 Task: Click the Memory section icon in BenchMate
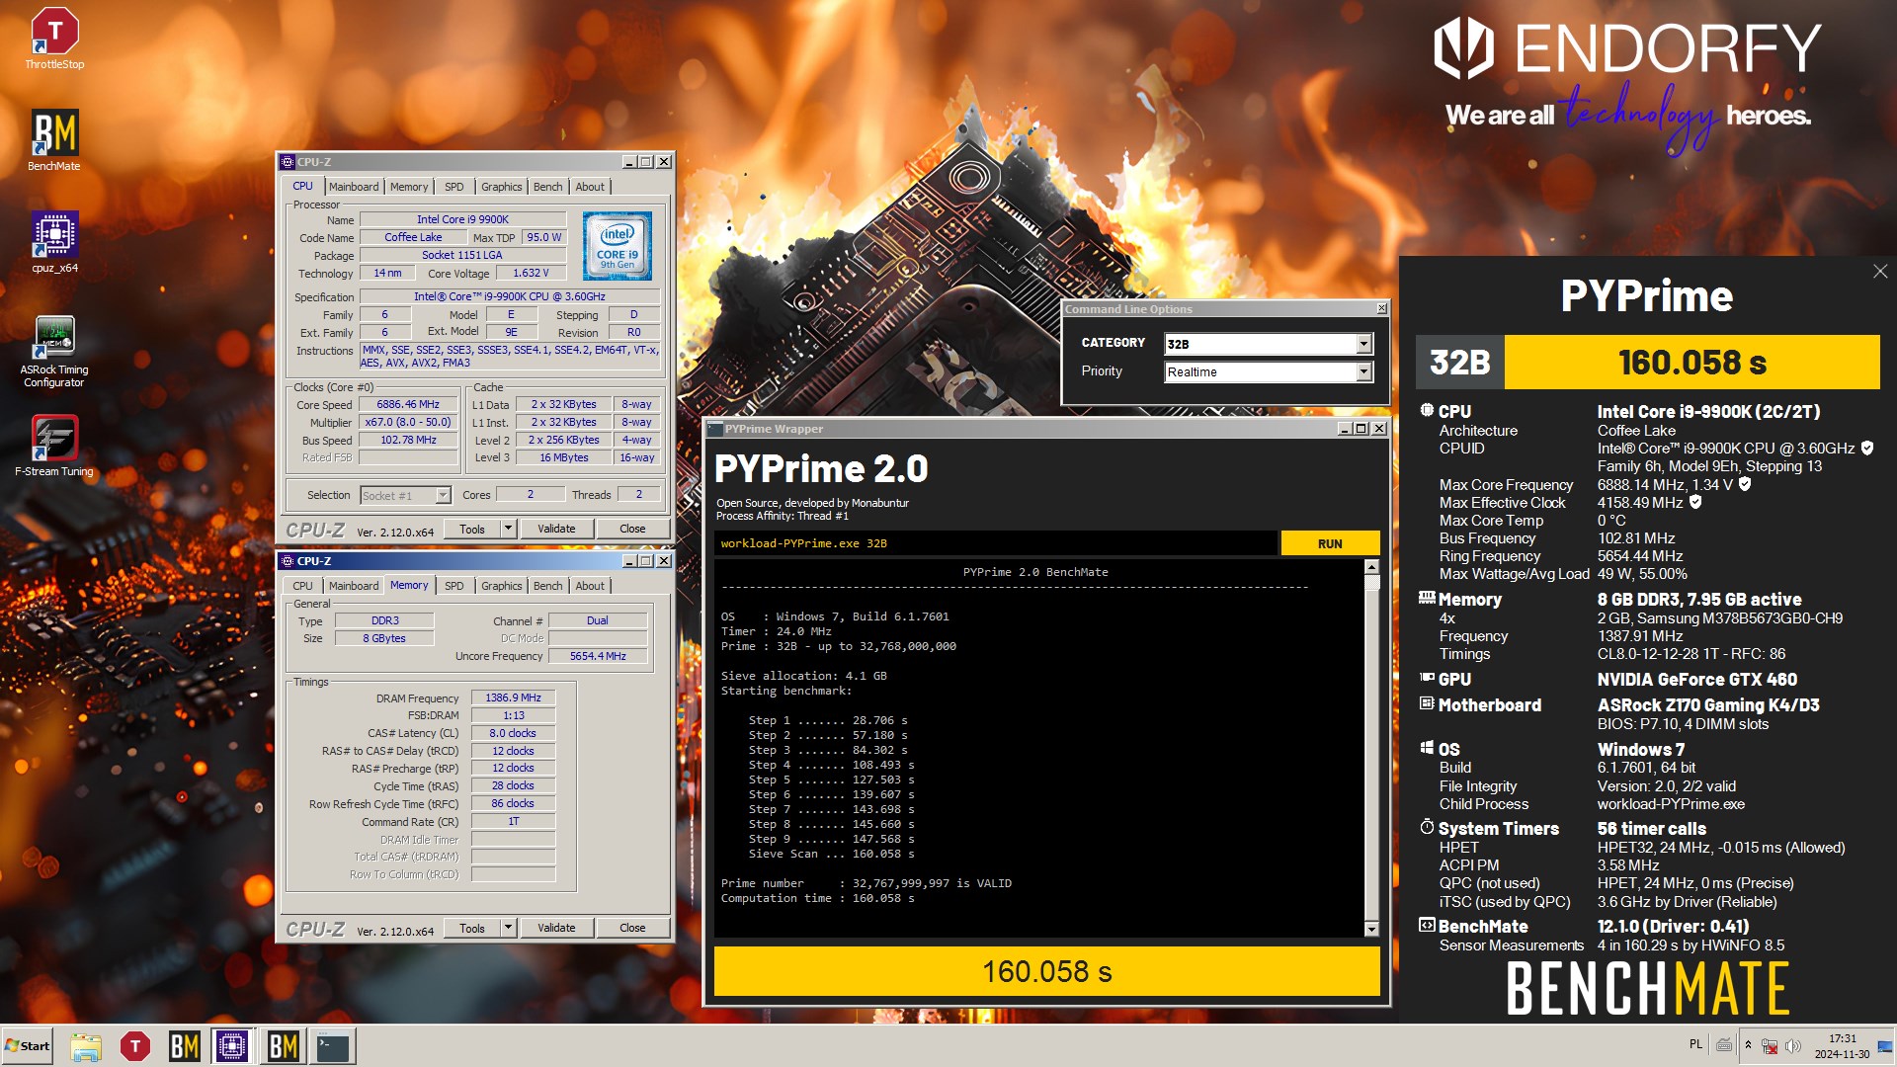1427,598
